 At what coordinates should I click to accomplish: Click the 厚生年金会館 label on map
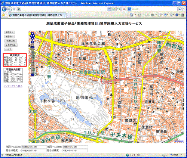[x=93, y=44]
